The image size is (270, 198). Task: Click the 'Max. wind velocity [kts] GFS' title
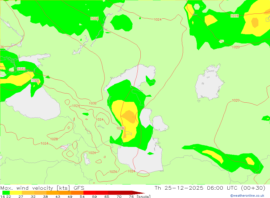point(42,188)
